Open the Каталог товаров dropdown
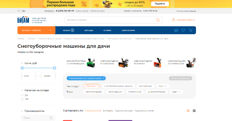Viewport: 232px width, 121px height. point(36,30)
